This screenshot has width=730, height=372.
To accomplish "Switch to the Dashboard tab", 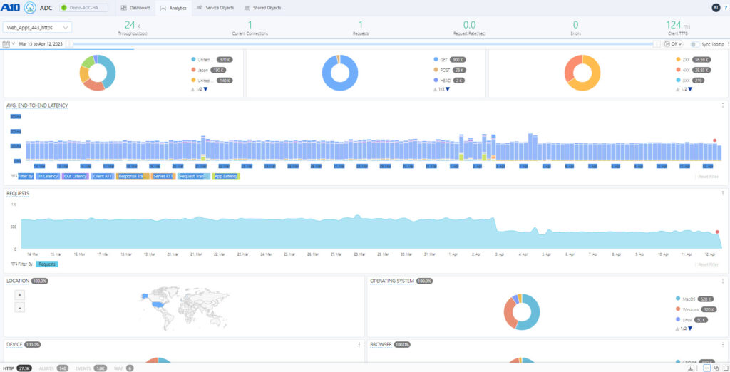I will click(x=135, y=8).
